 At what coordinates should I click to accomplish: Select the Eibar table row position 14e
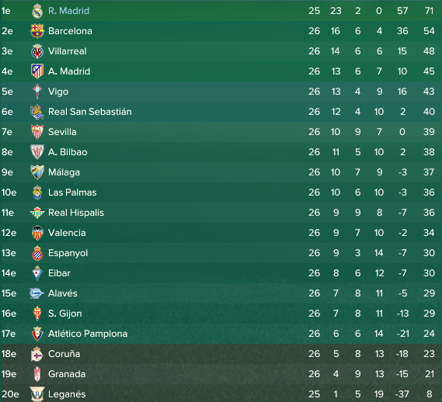click(9, 273)
